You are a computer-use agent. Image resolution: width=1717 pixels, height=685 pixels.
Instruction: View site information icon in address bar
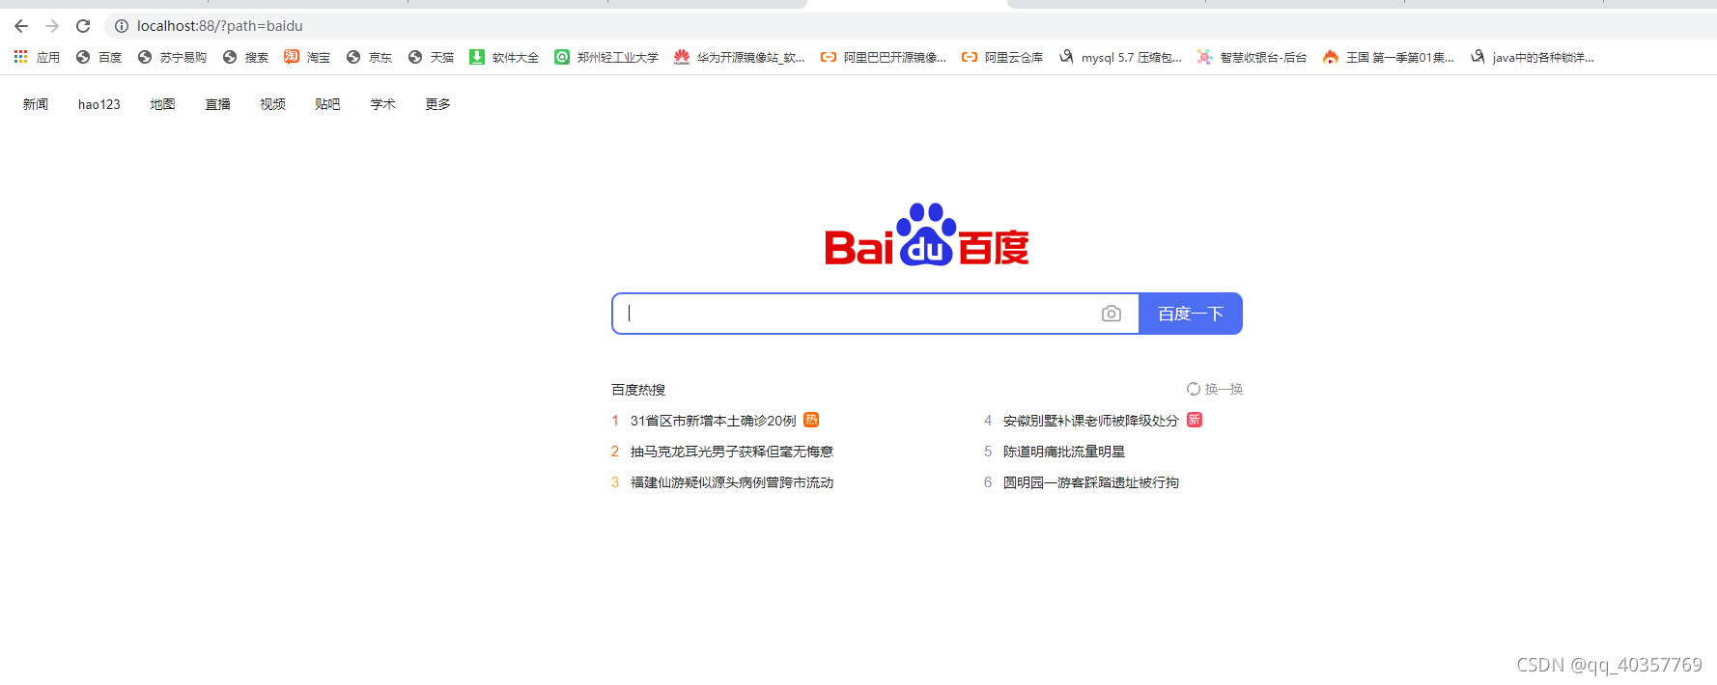[x=122, y=26]
